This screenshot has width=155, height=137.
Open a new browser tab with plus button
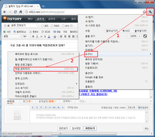(43, 6)
